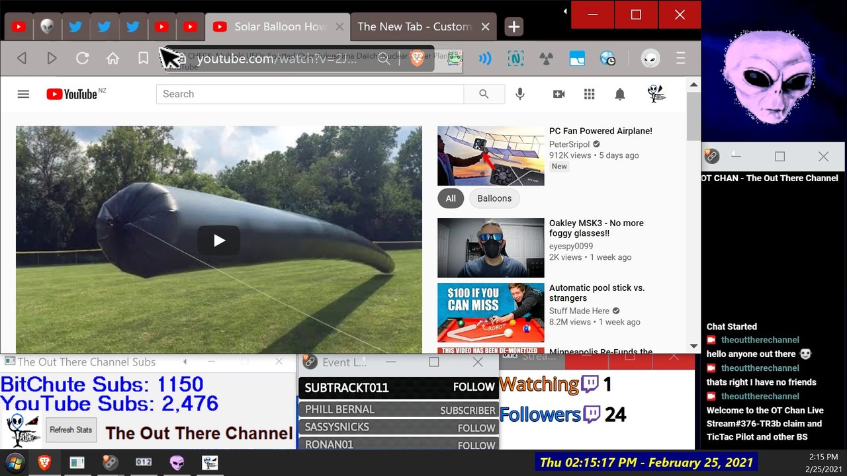Select the Balloons filter chip
Viewport: 847px width, 476px height.
[494, 198]
